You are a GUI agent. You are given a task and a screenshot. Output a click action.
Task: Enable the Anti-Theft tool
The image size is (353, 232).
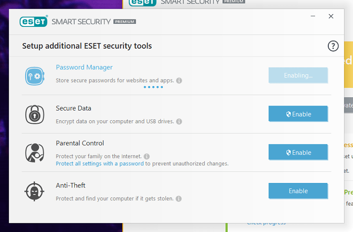[298, 191]
